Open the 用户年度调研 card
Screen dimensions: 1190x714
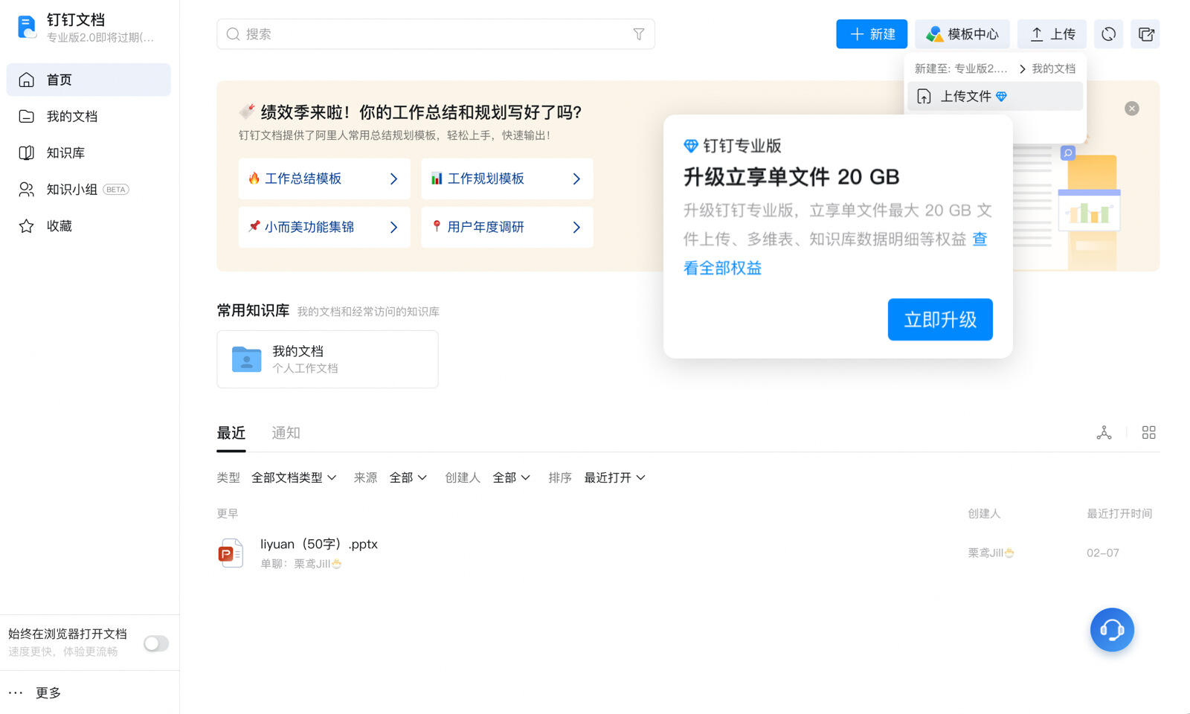tap(507, 227)
